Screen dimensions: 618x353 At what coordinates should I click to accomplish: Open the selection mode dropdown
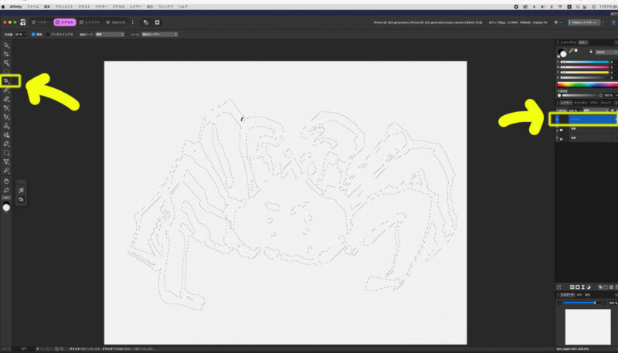(111, 34)
